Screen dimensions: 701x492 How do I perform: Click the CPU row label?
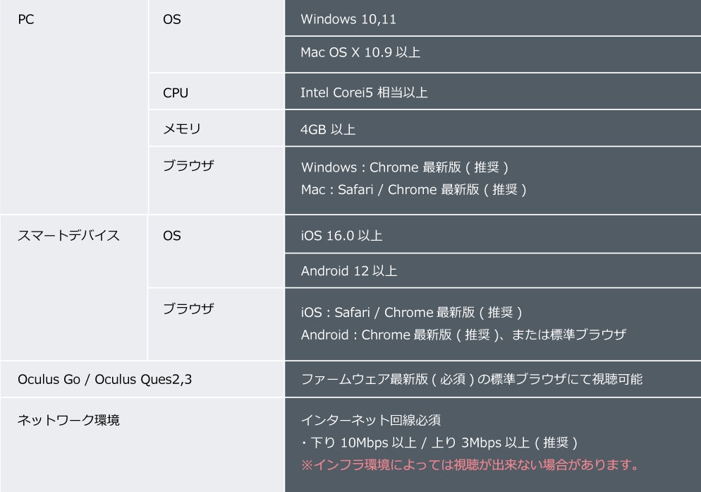[x=176, y=92]
